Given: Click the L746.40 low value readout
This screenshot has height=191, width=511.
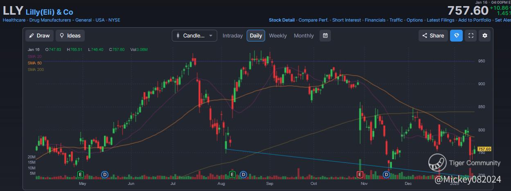Looking at the screenshot, I should (95, 49).
